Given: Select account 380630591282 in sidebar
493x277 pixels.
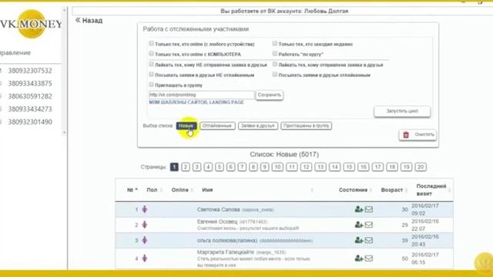Looking at the screenshot, I should tap(30, 96).
